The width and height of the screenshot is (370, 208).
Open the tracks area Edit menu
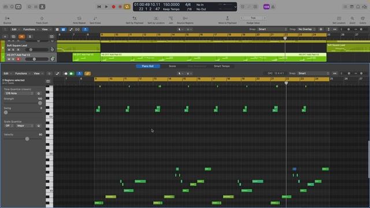coord(15,29)
